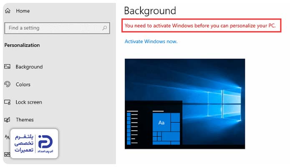Click the partially hidden Start icon in sidebar
Screen dimensions: 292x167
pyautogui.click(x=7, y=154)
